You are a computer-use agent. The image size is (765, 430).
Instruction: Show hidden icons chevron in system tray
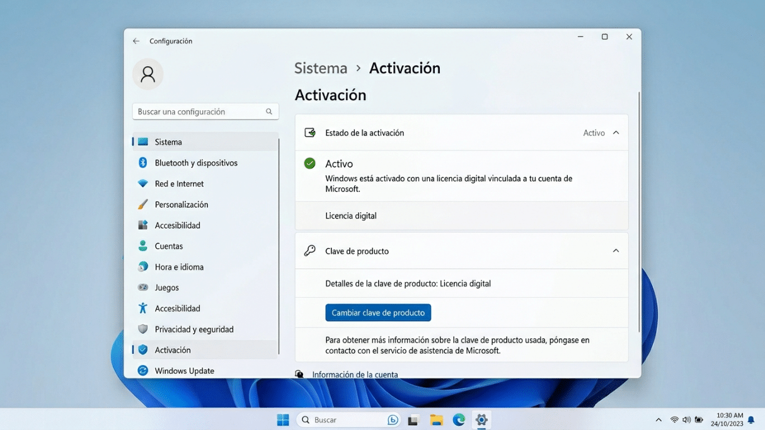[x=659, y=420]
